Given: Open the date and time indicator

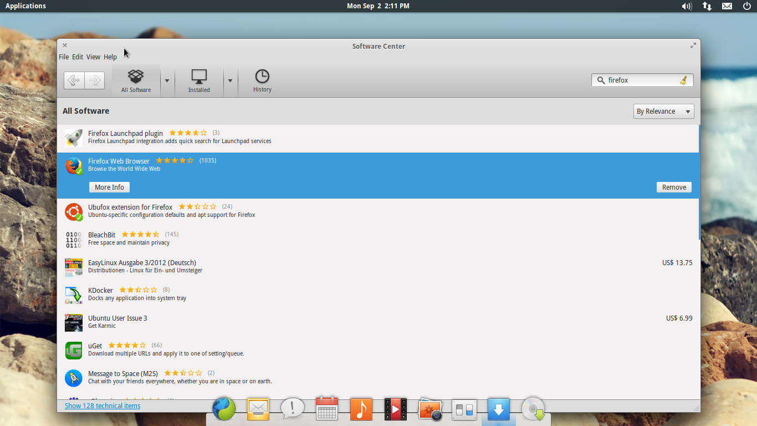Looking at the screenshot, I should 378,6.
